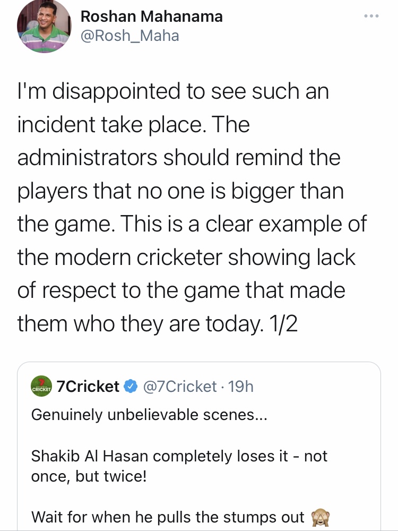This screenshot has height=531, width=398.
Task: Tap 'of respect to the game that made' line
Action: point(181,290)
